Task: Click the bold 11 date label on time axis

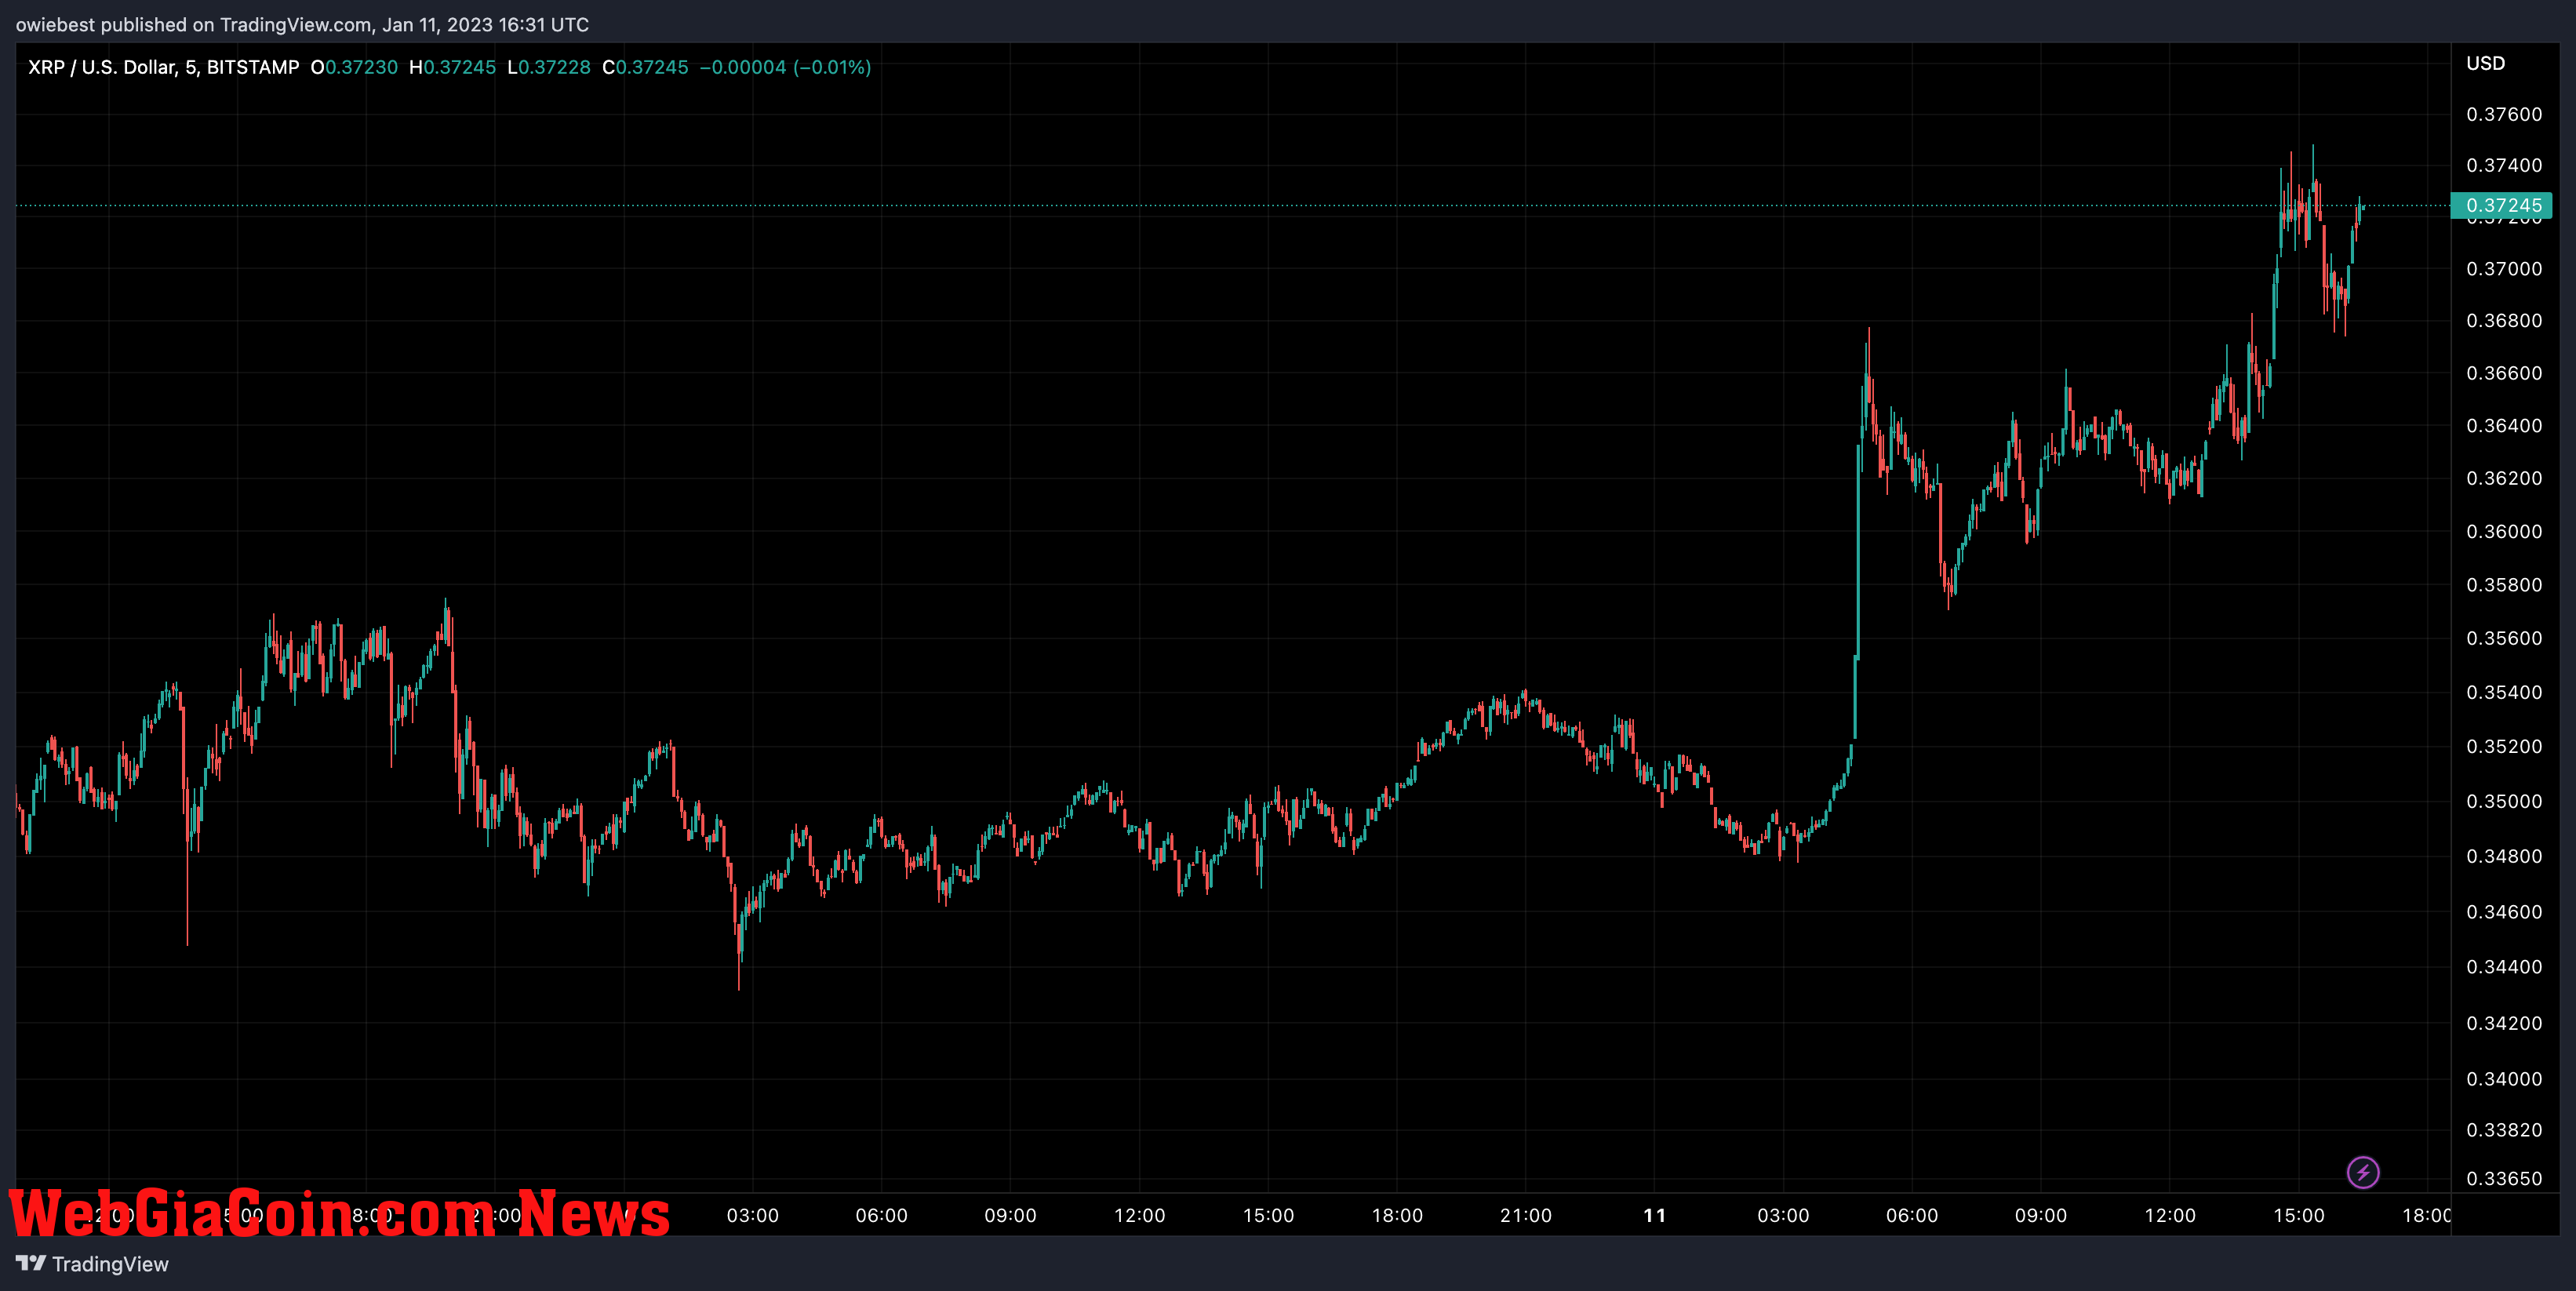Action: 1655,1215
